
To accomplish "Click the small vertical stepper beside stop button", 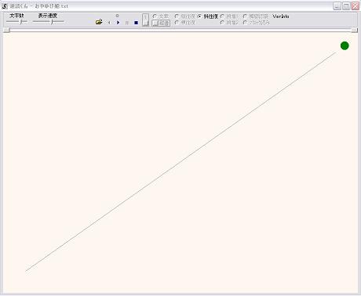I will click(x=145, y=20).
